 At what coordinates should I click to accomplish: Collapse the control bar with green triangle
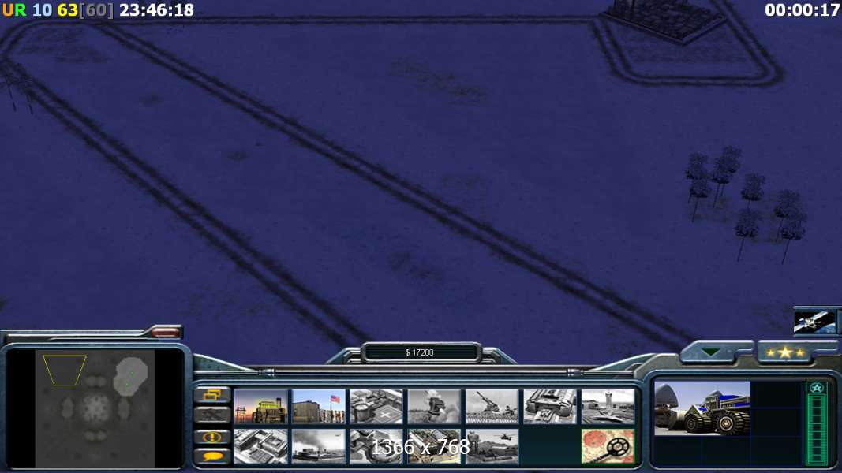(712, 352)
